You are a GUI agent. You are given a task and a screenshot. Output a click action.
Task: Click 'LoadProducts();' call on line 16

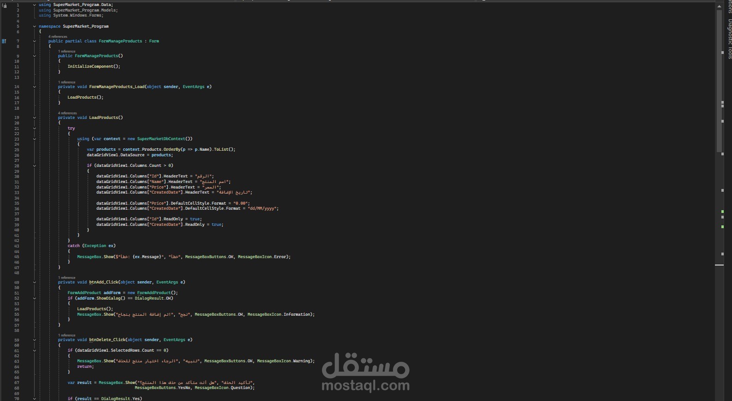(x=85, y=97)
